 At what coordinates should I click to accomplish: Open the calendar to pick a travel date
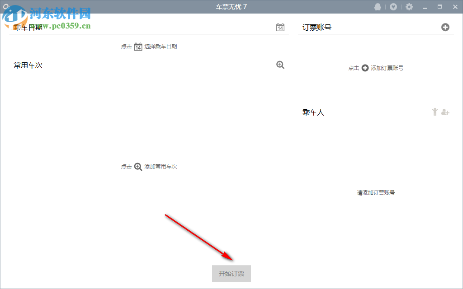pos(280,27)
